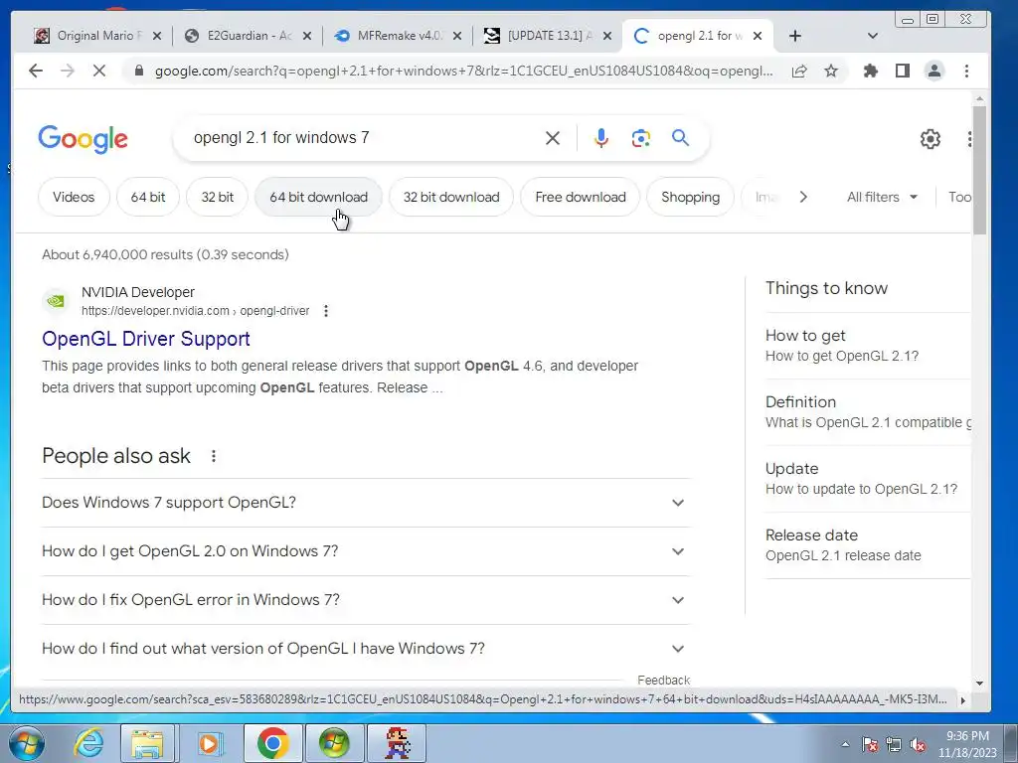
Task: Apply the 64 bit download chip
Action: tap(318, 197)
